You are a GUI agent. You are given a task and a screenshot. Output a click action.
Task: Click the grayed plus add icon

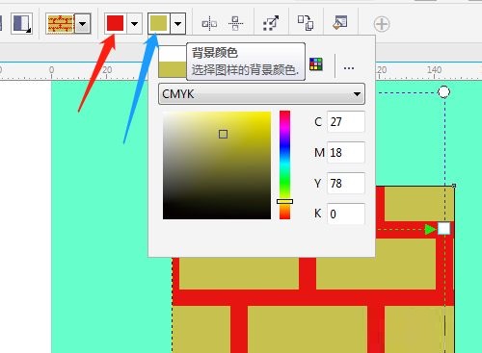pyautogui.click(x=382, y=24)
